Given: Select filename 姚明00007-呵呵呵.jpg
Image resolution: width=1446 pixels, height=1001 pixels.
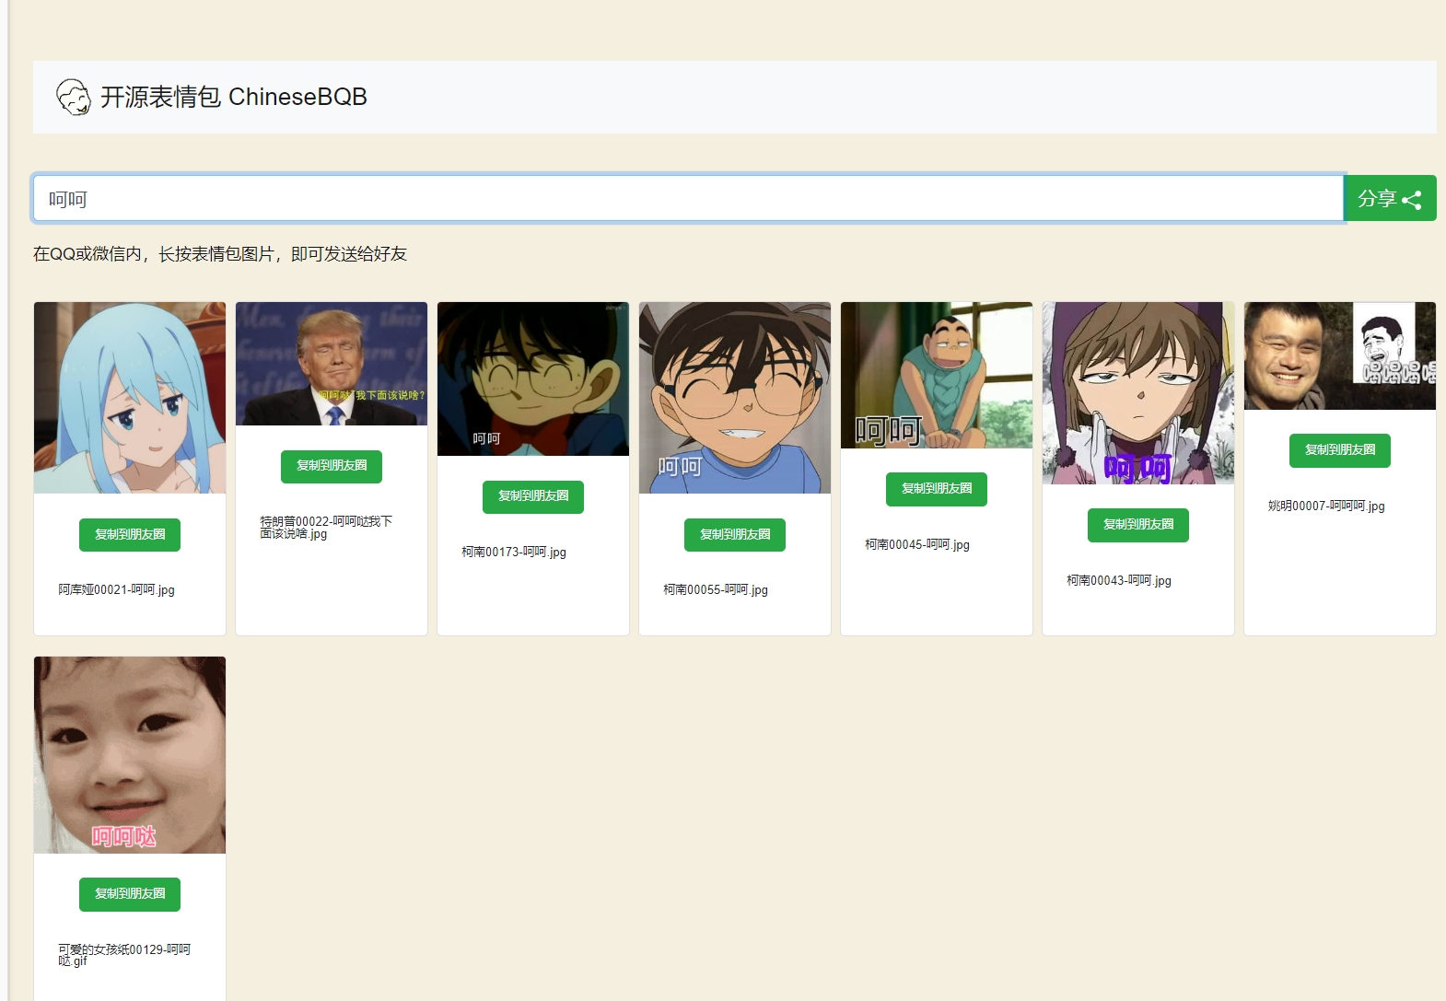Looking at the screenshot, I should pyautogui.click(x=1326, y=506).
